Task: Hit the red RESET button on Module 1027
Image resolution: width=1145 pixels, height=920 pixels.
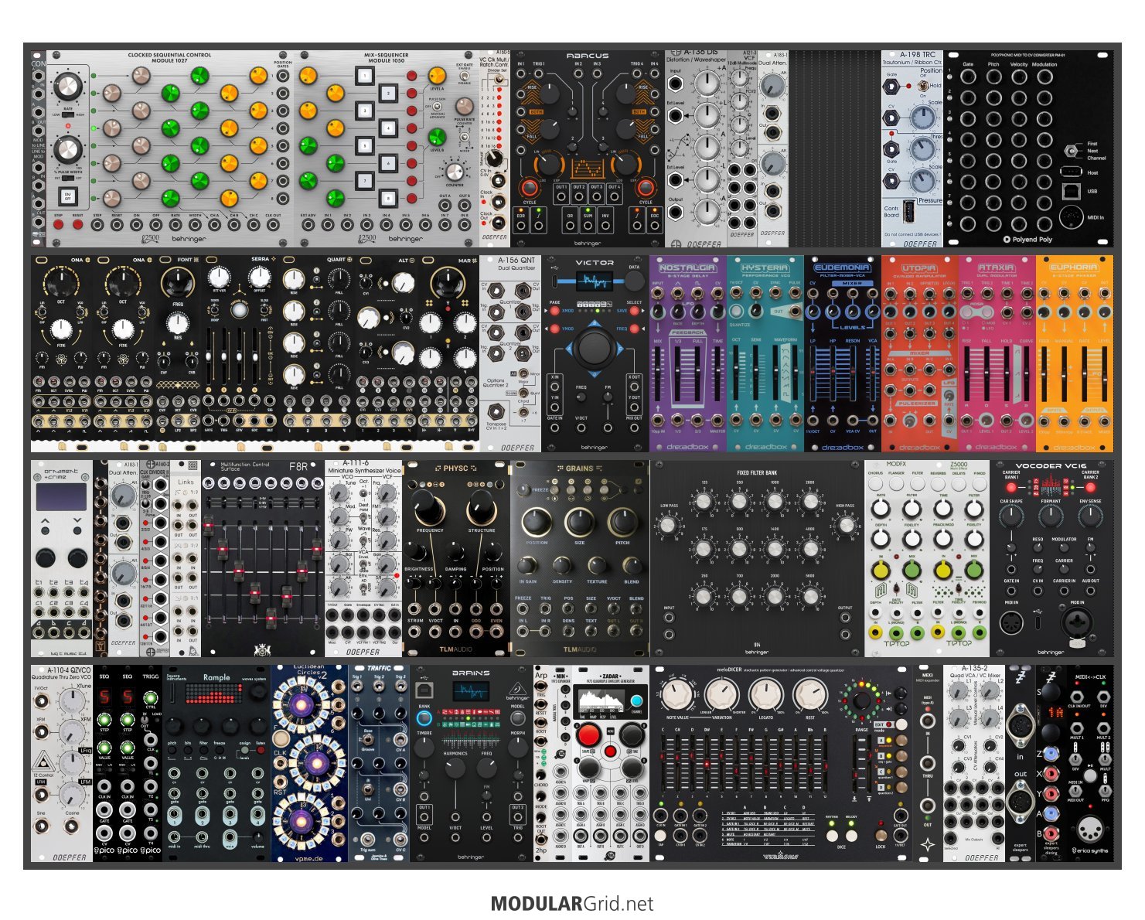Action: 78,225
